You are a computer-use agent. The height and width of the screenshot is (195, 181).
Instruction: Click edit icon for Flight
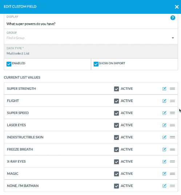[164, 101]
